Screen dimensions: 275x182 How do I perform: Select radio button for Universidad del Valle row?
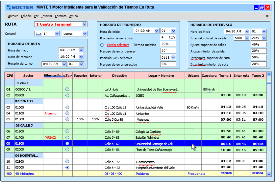(x=67, y=107)
